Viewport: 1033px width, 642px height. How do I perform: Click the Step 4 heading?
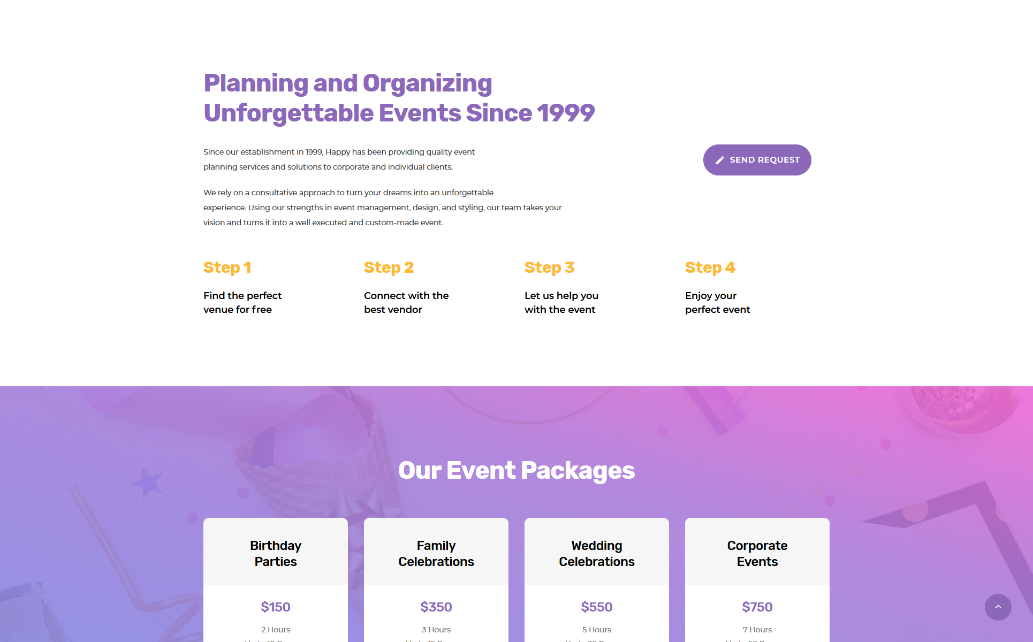click(x=710, y=267)
